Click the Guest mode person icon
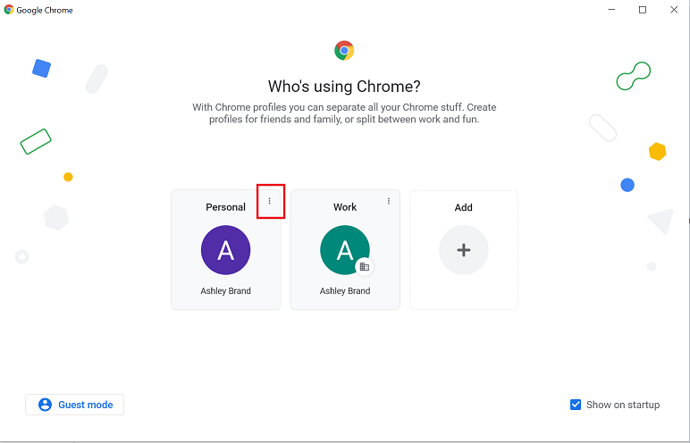 (x=45, y=405)
